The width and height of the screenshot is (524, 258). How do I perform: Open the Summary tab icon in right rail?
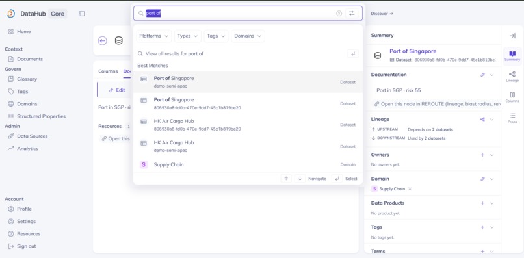coord(512,56)
